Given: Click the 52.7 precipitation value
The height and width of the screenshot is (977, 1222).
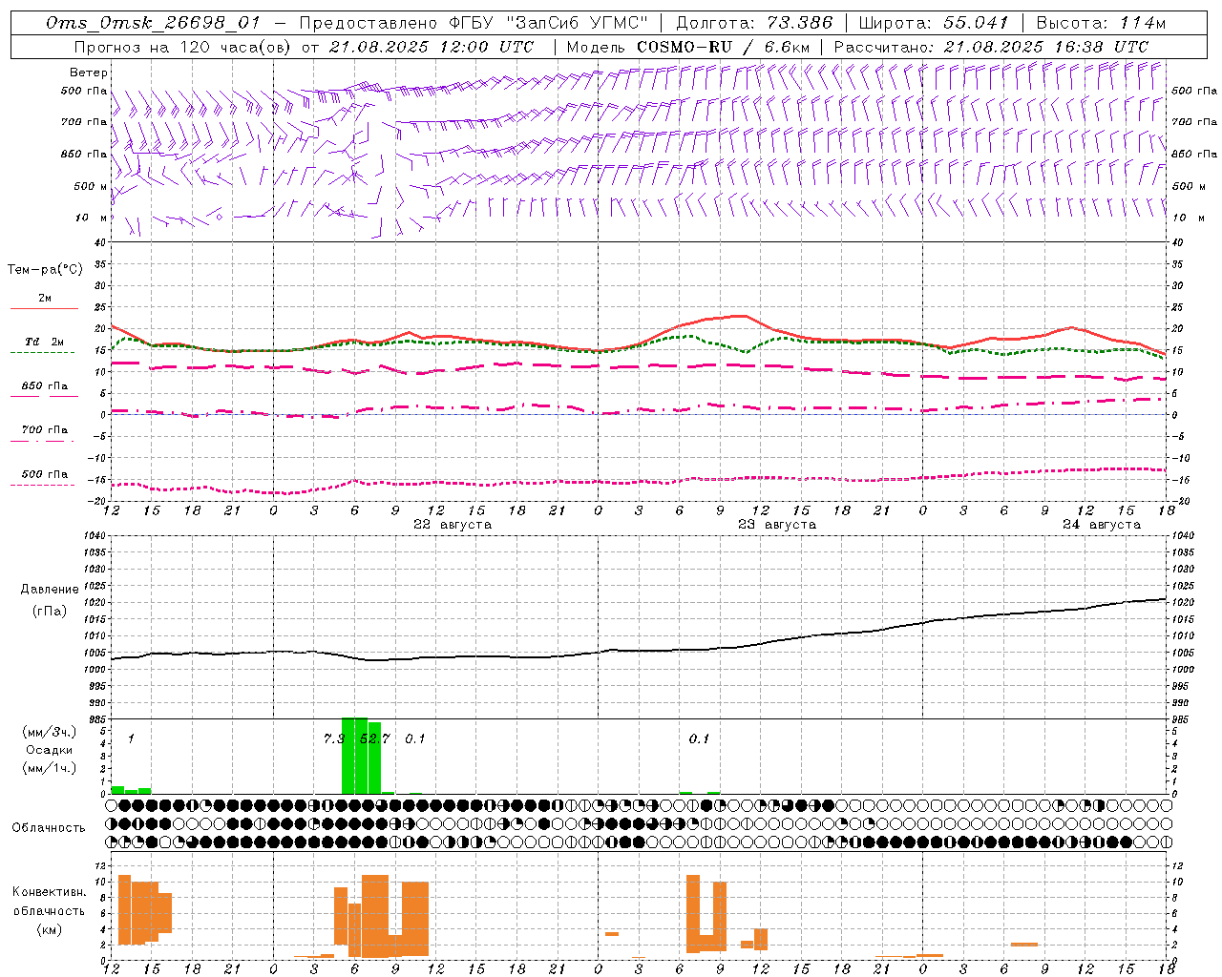Looking at the screenshot, I should [x=375, y=738].
